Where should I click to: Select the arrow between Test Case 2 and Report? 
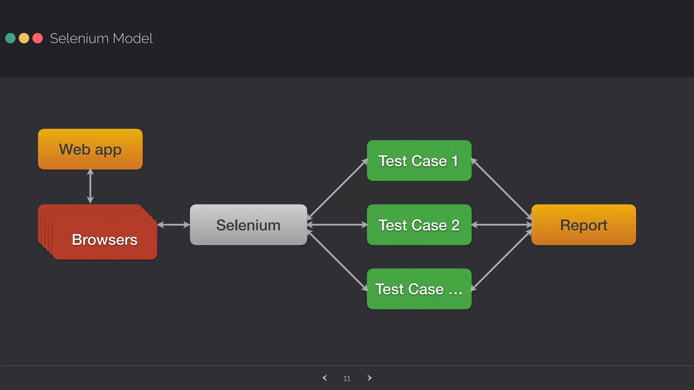pyautogui.click(x=502, y=224)
